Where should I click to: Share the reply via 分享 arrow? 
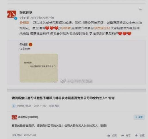point(126,136)
